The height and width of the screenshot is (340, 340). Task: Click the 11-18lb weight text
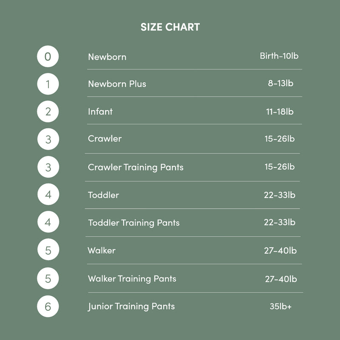pos(280,111)
